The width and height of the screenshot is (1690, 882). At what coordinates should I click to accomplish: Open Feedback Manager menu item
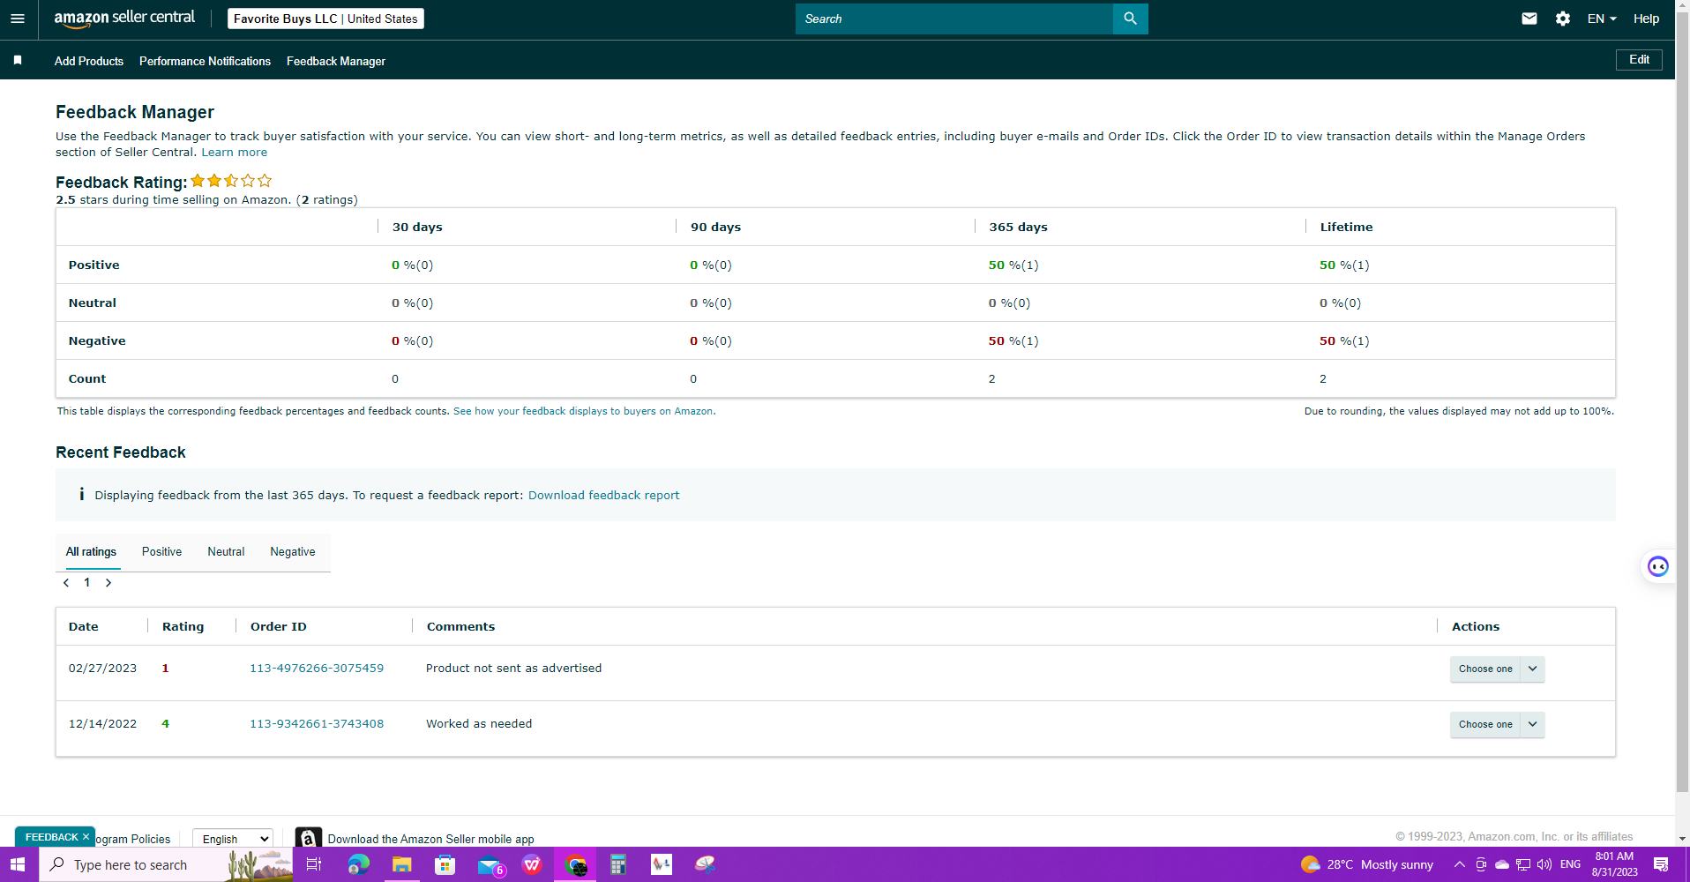coord(336,61)
